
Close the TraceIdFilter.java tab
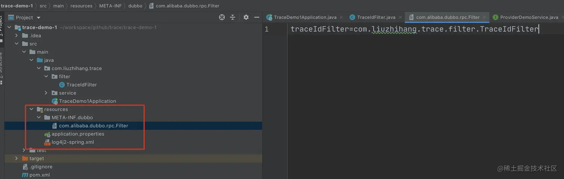click(400, 17)
